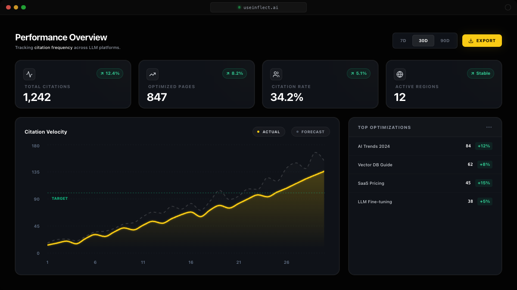
Task: Click the globe icon on Active Regions card
Action: pyautogui.click(x=400, y=74)
